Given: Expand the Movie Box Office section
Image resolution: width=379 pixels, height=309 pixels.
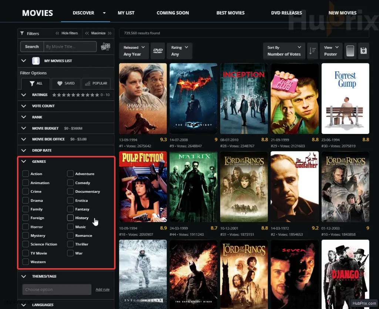Looking at the screenshot, I should pyautogui.click(x=24, y=139).
